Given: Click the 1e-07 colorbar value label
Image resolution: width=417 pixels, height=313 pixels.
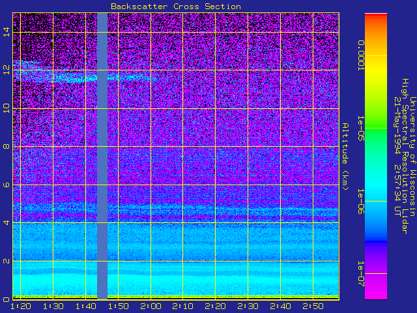Looking at the screenshot, I should (360, 274).
